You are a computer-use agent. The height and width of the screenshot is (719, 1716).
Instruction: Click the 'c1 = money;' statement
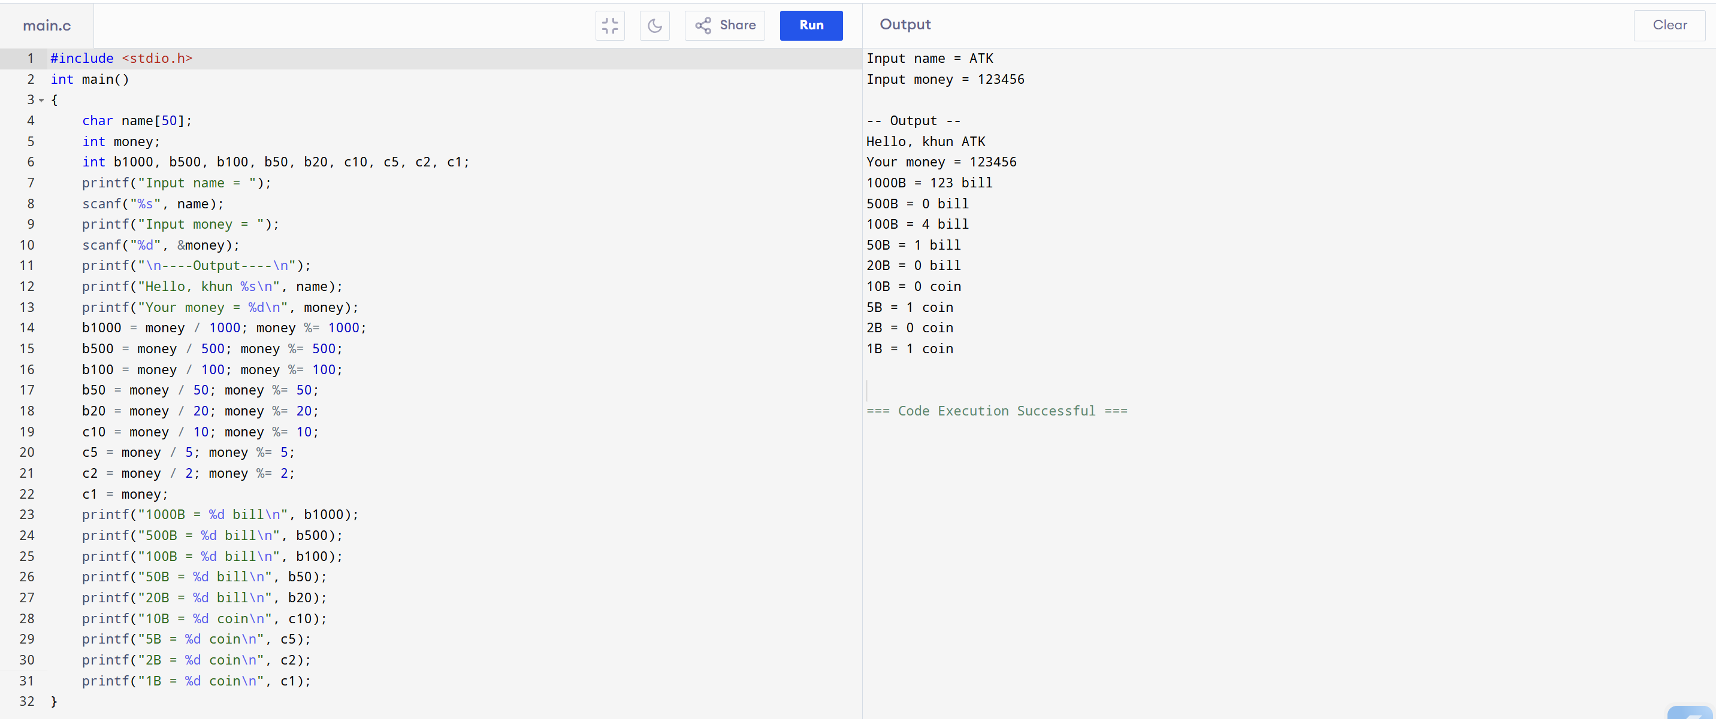coord(125,494)
